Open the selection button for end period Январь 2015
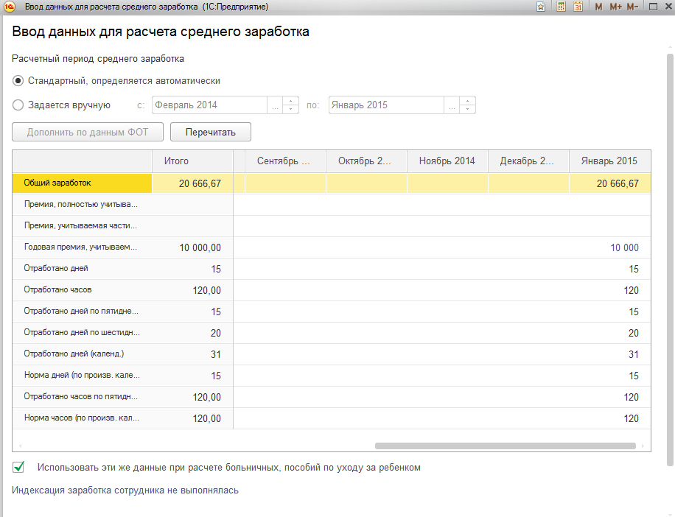675x517 pixels. coord(452,105)
